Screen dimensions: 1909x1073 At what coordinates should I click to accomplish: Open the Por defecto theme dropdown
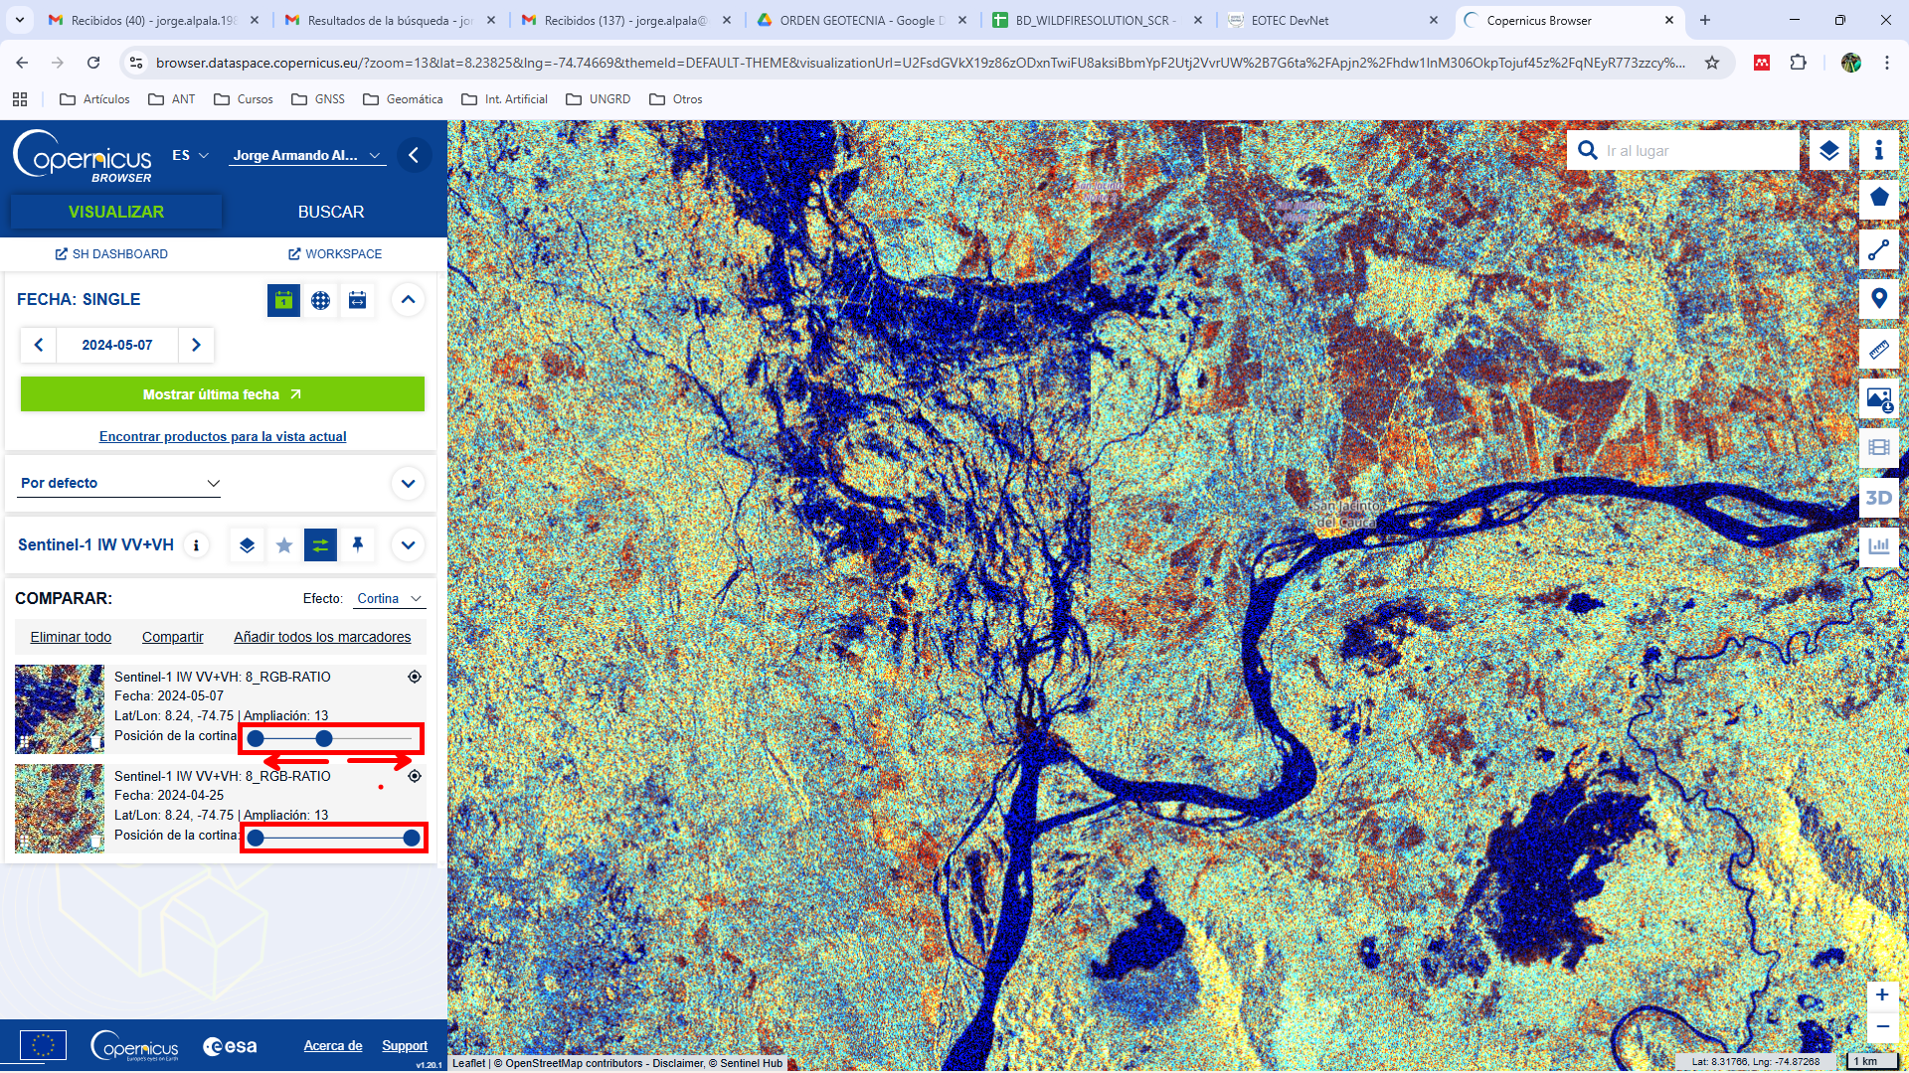(x=119, y=483)
